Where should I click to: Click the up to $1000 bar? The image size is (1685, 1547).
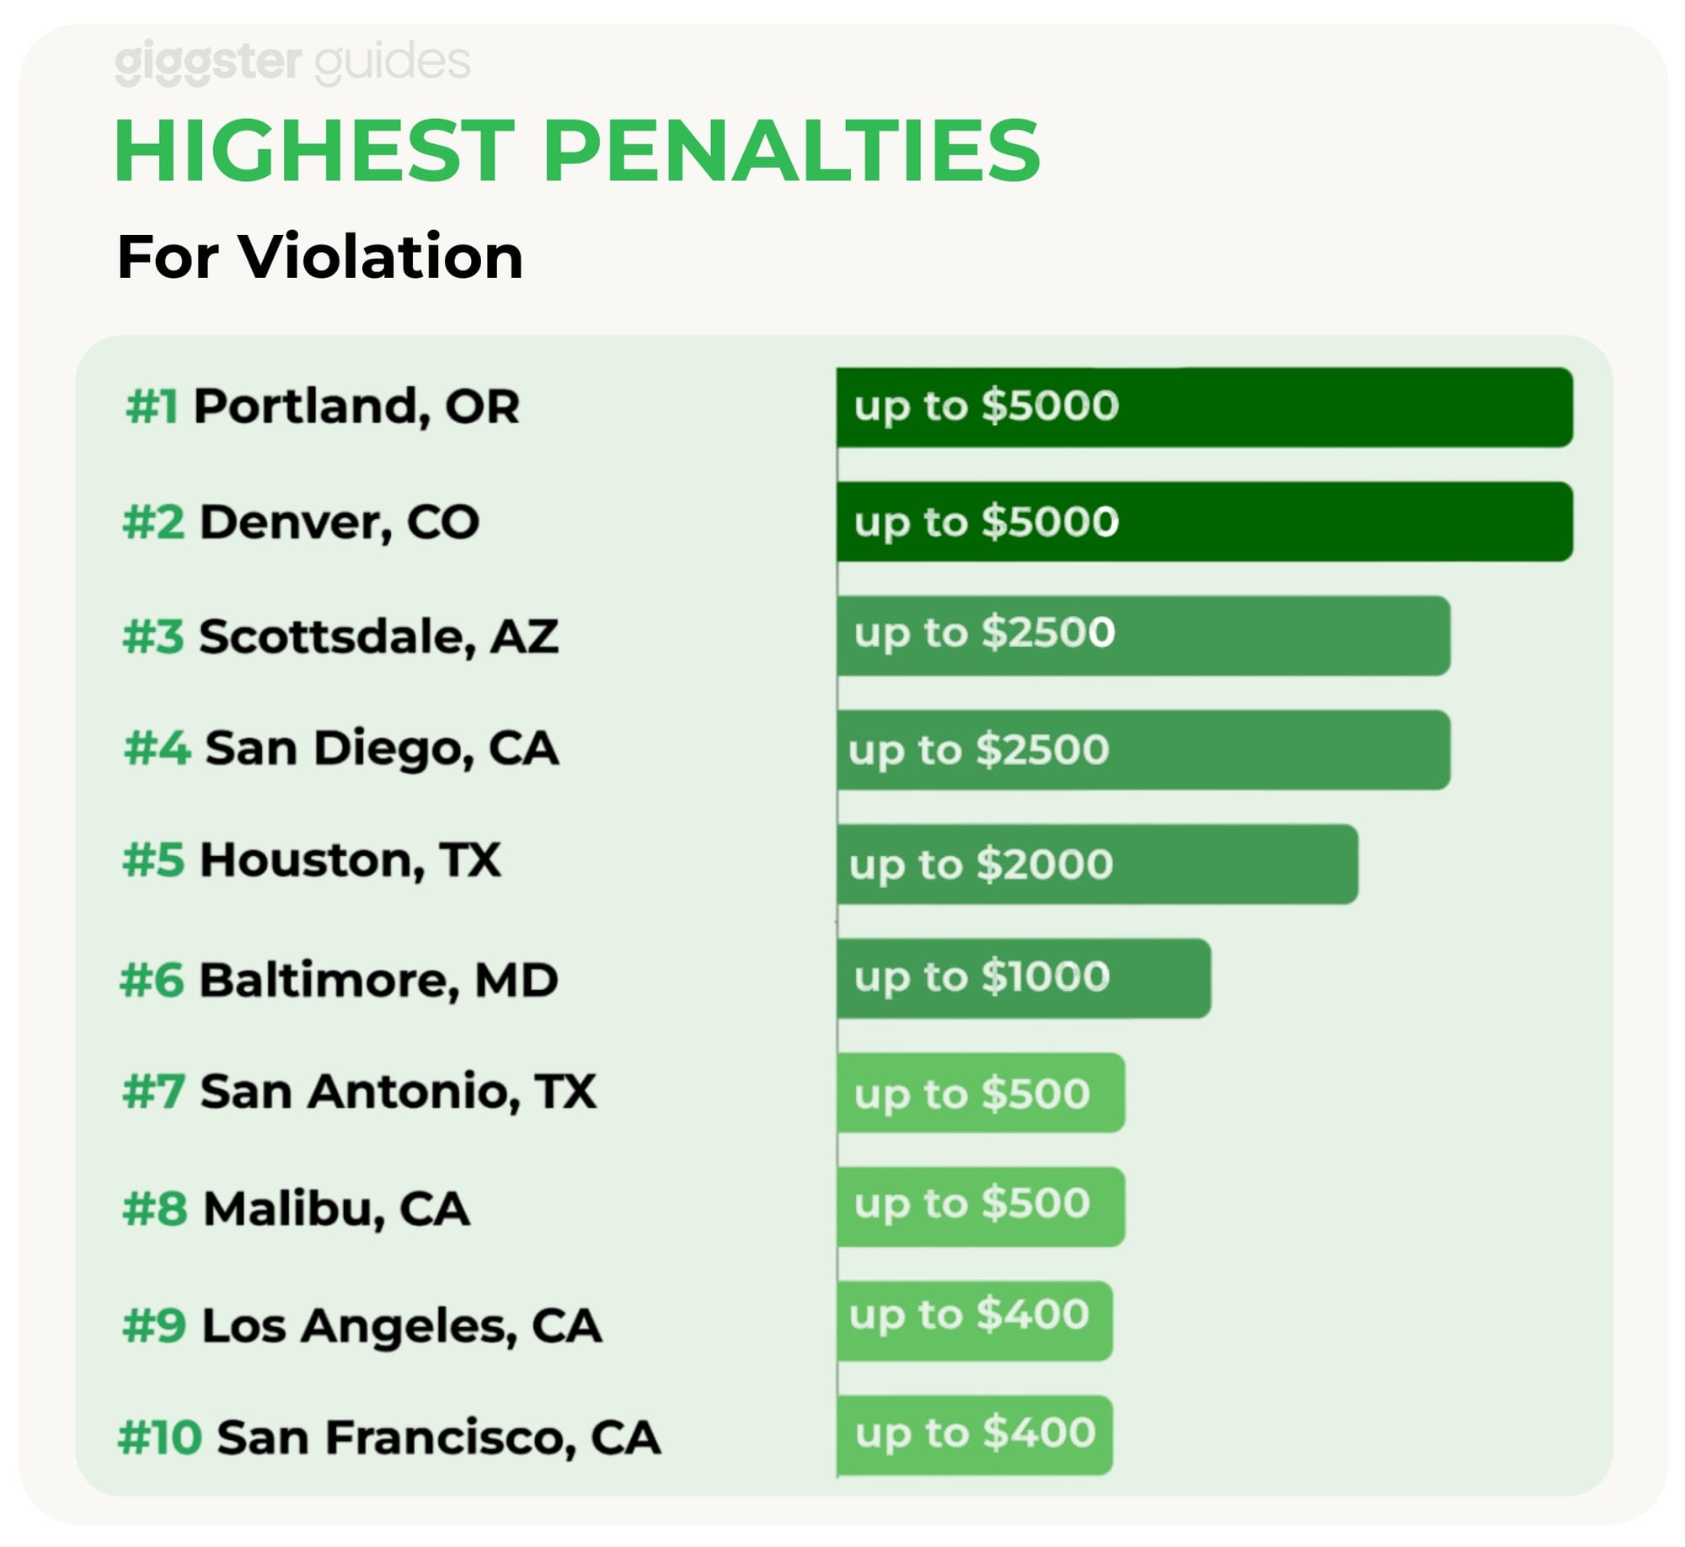1024,978
